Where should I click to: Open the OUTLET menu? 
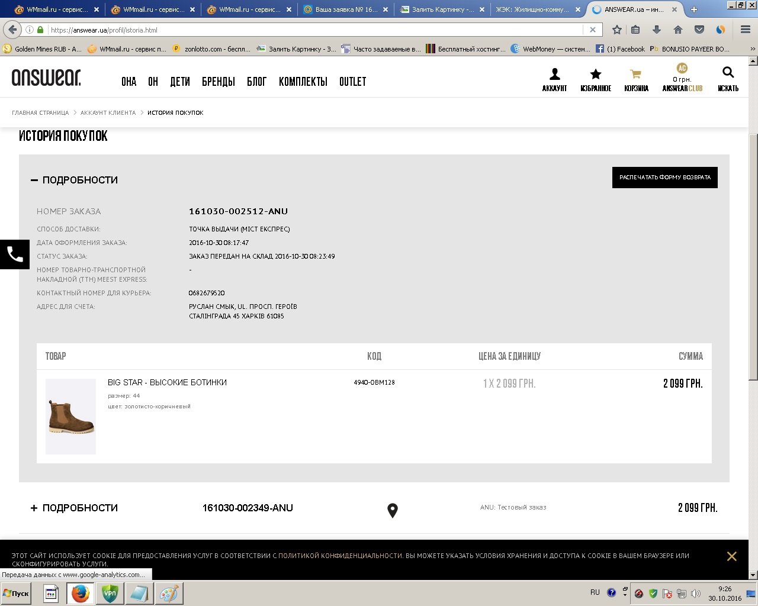353,82
